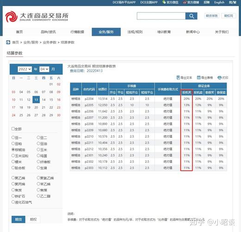Pick calendar date 29
This screenshot has height=232, width=241.
pyautogui.click(x=51, y=115)
